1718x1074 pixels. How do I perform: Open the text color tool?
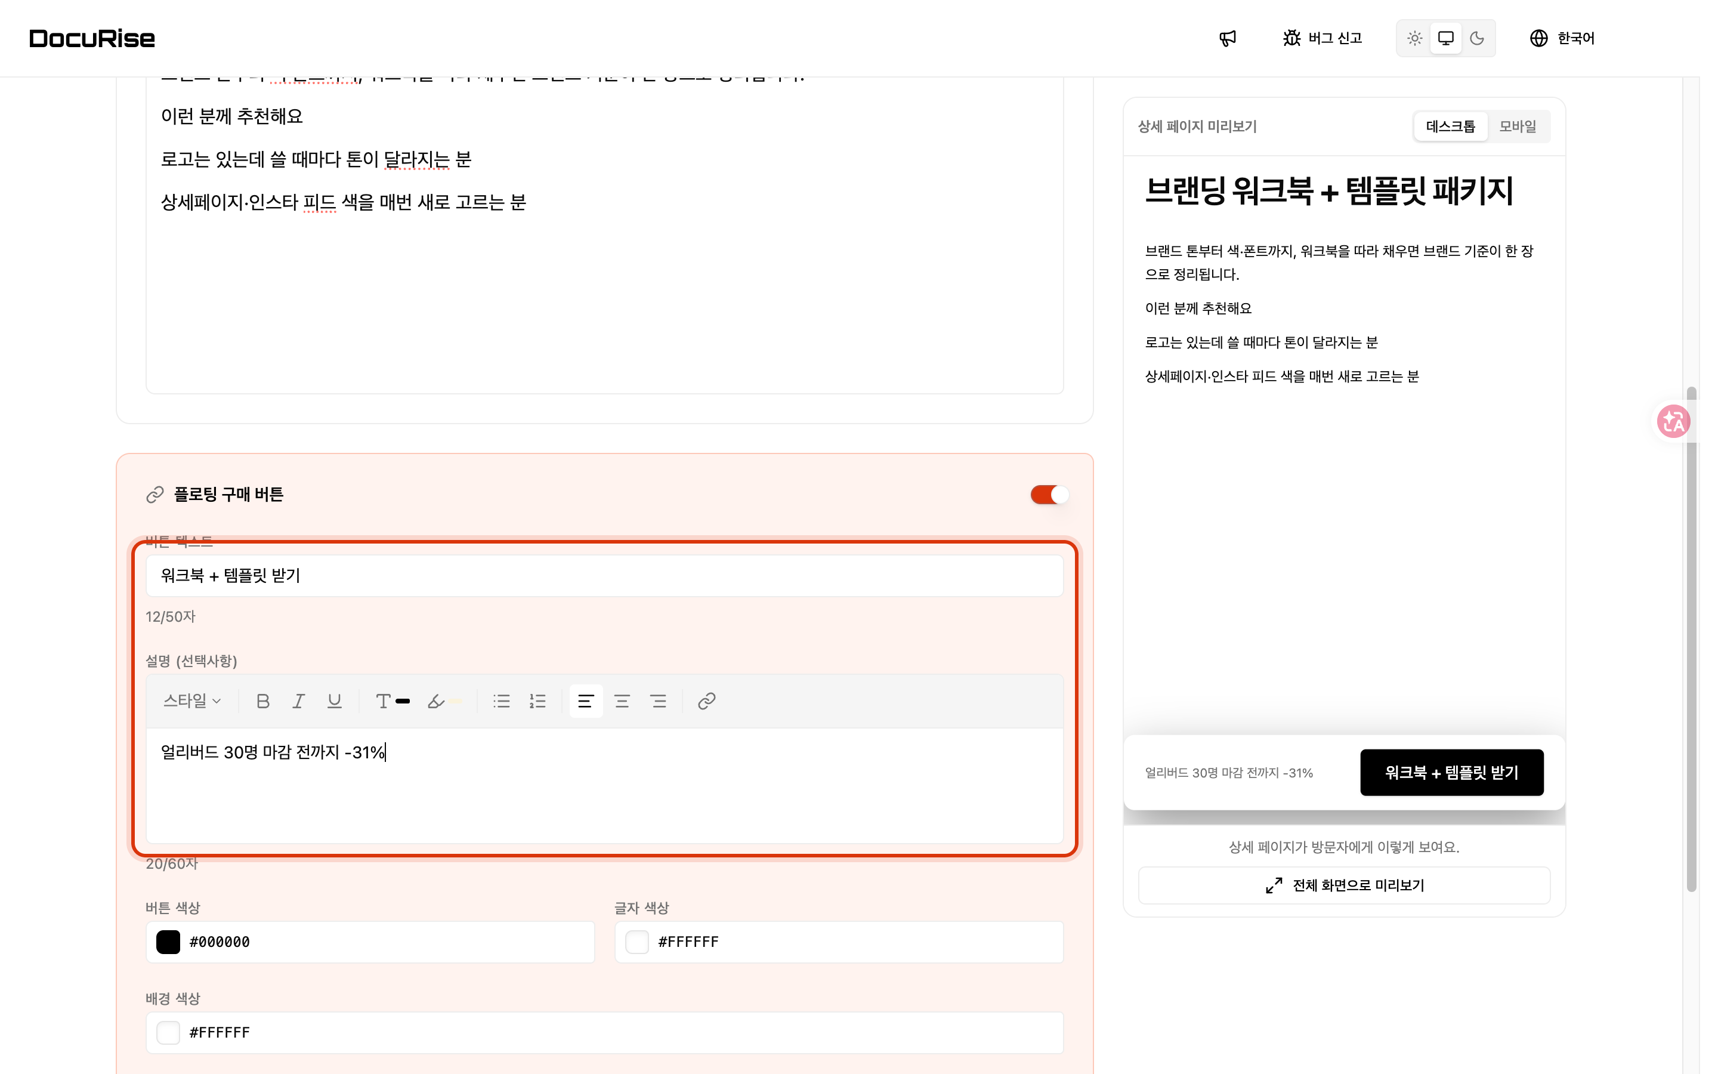click(393, 701)
